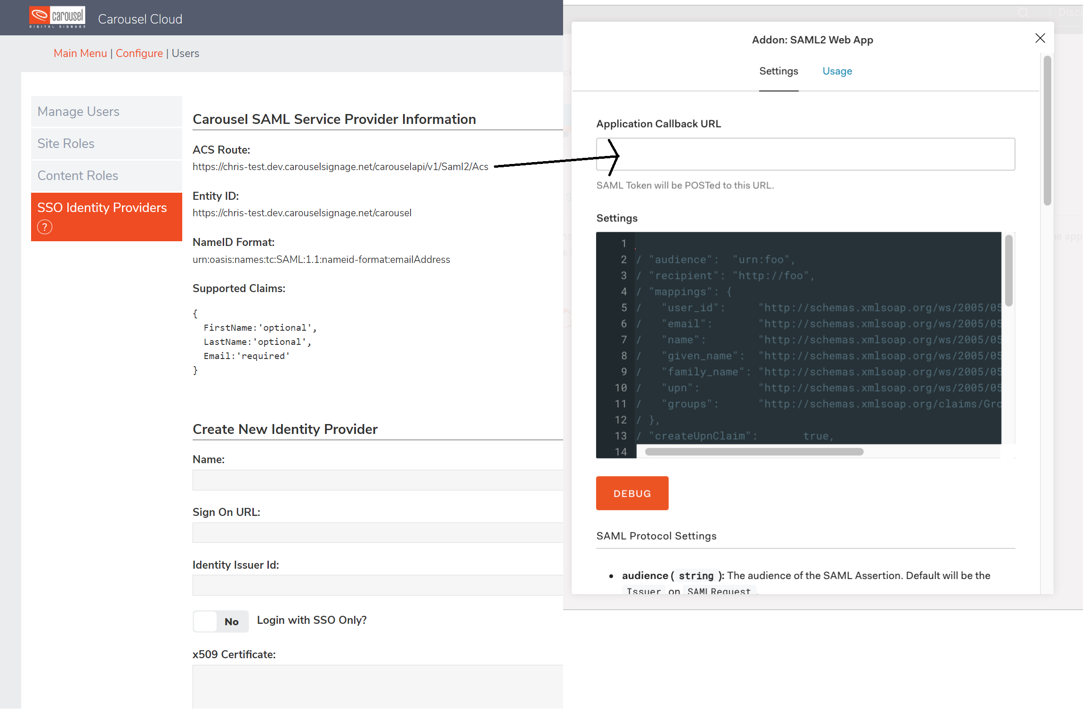Open Site Roles from the sidebar
The height and width of the screenshot is (727, 1089).
point(66,143)
